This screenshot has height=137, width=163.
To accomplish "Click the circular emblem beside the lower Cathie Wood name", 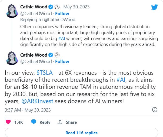I will click(x=57, y=55).
